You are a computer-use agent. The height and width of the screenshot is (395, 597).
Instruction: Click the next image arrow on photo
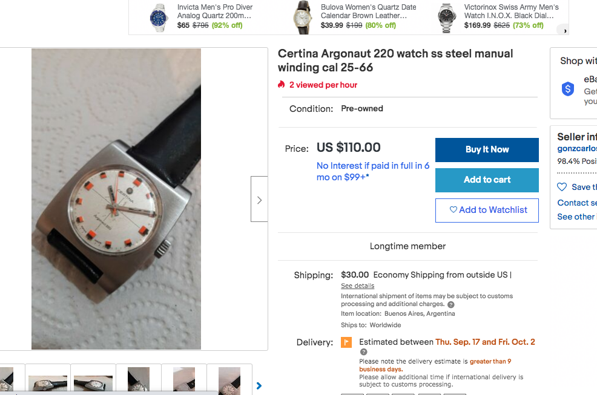pos(259,199)
